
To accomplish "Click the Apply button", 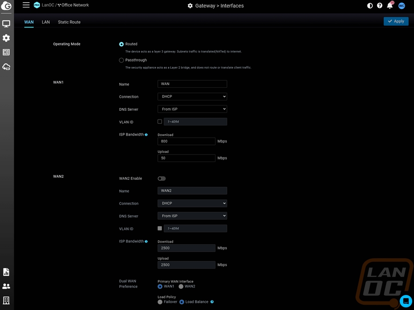I will coord(396,21).
